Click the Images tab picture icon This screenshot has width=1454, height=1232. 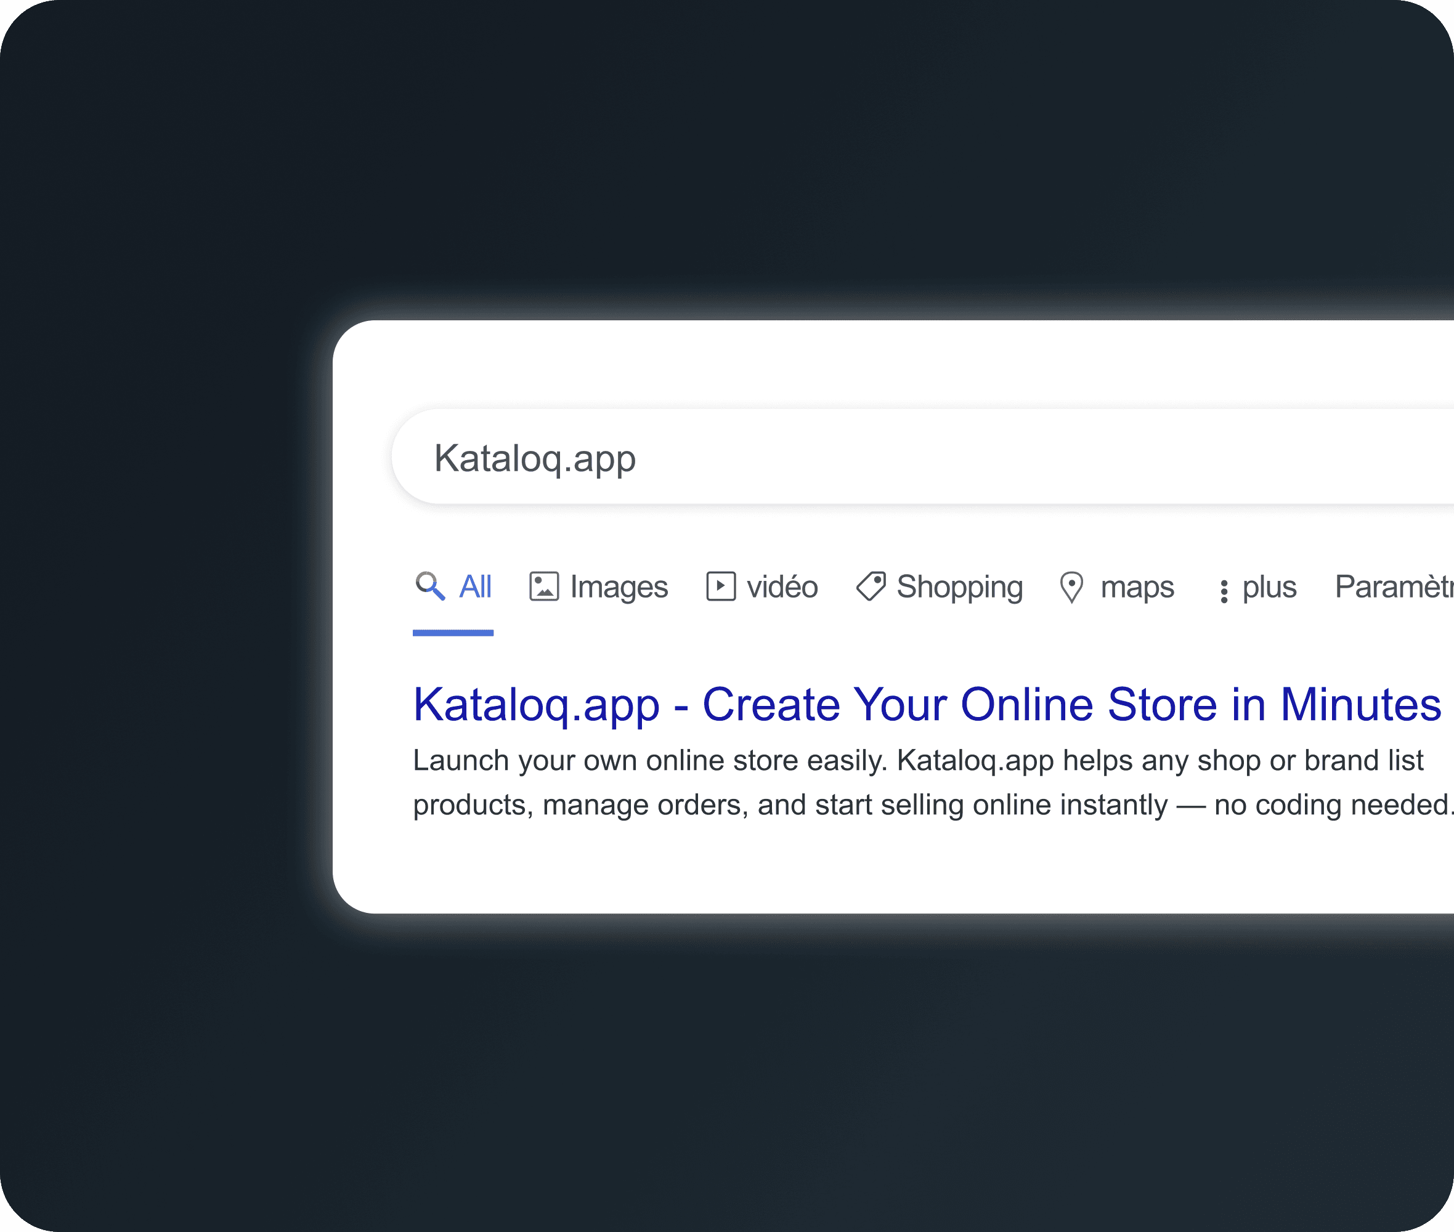[544, 586]
